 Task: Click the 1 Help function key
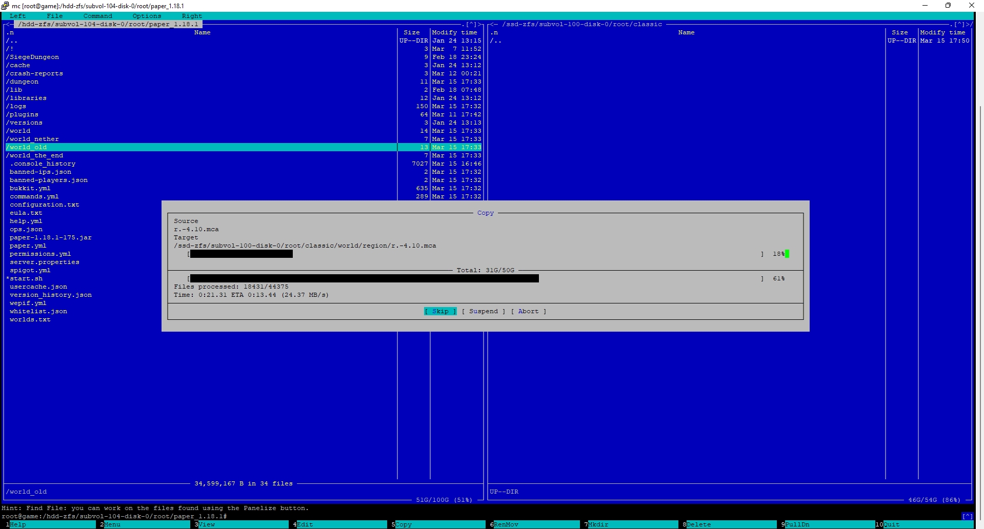point(51,524)
